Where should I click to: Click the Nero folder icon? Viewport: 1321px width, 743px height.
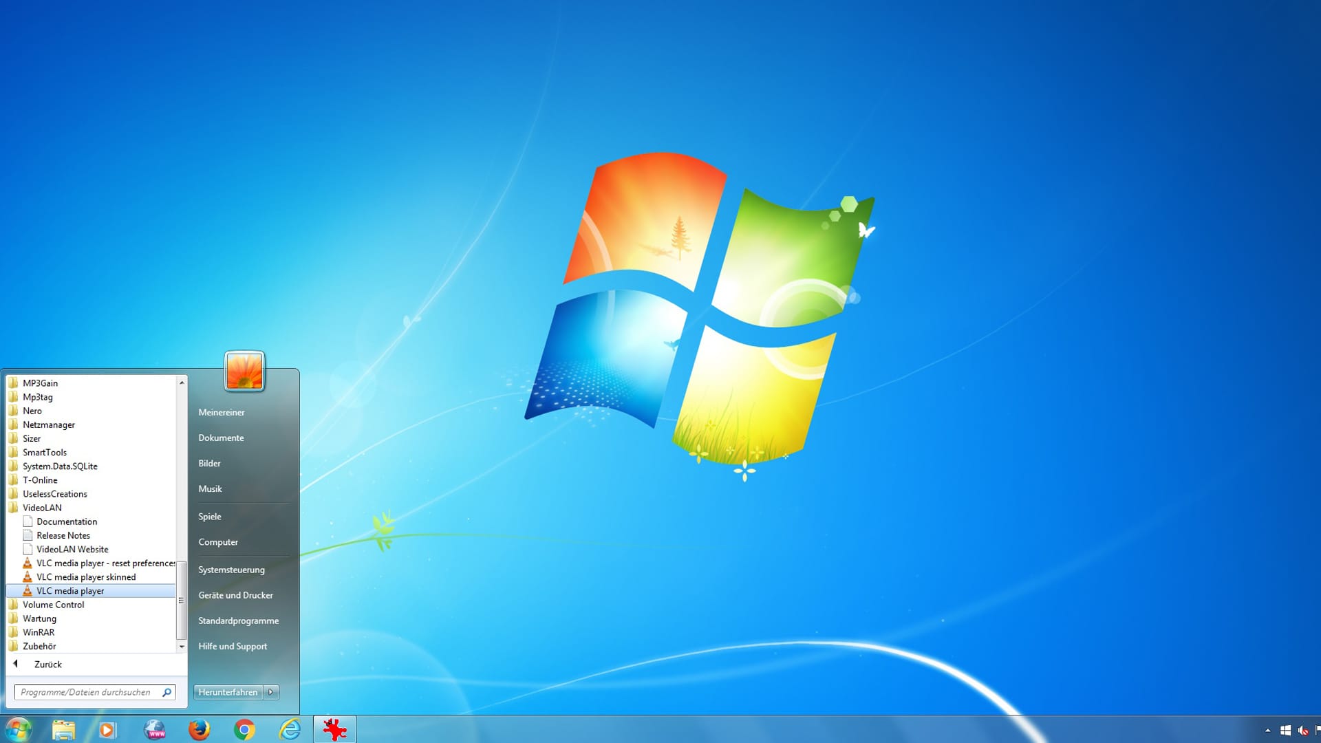[x=13, y=411]
